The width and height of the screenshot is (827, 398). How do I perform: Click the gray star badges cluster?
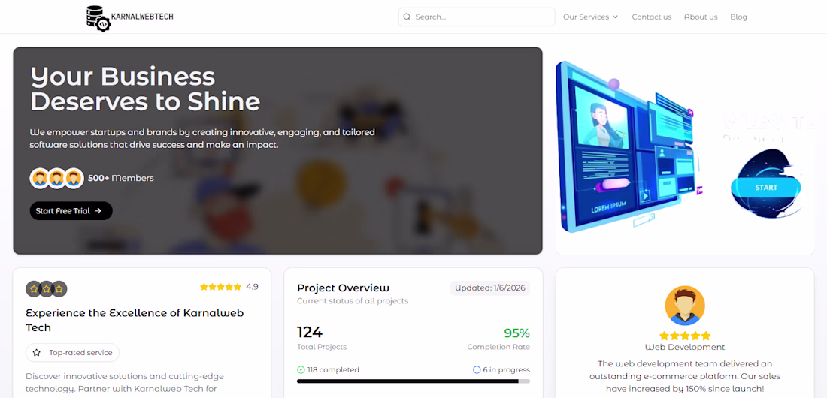tap(47, 289)
